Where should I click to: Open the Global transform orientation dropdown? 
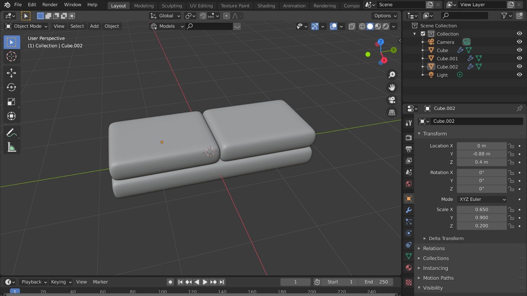click(x=165, y=16)
